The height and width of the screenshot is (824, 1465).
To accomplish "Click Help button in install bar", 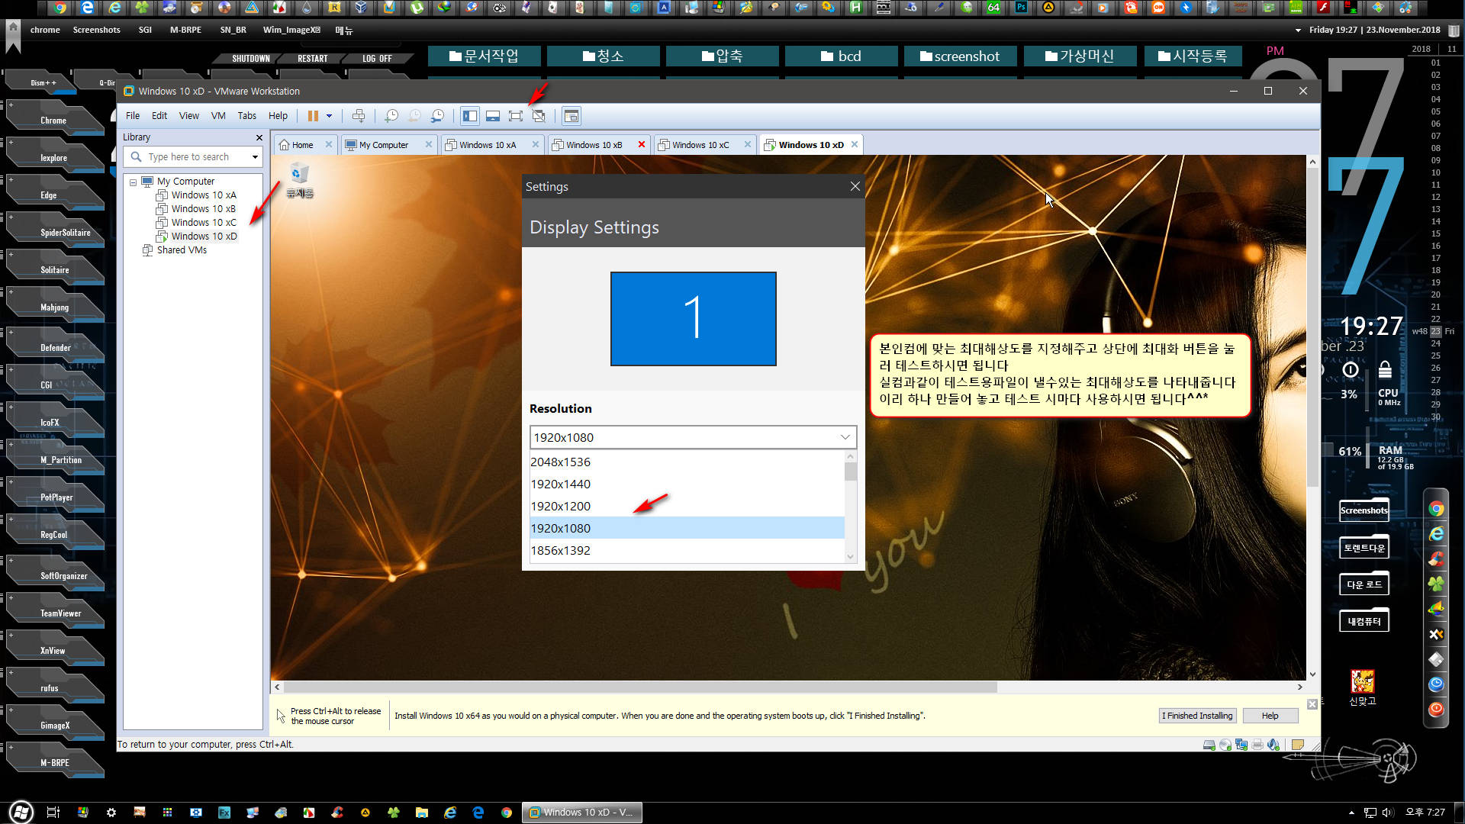I will point(1270,716).
